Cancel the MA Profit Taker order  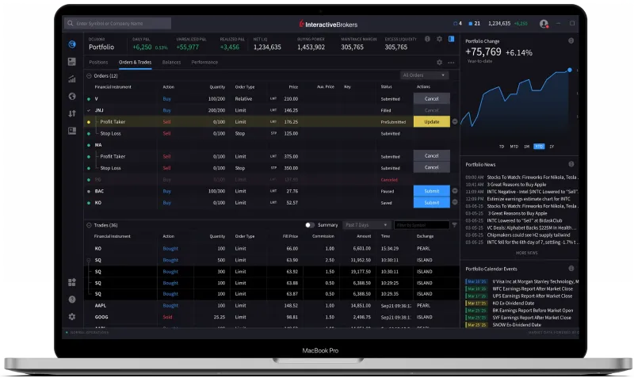click(431, 155)
